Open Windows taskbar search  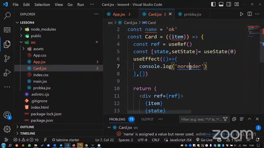(x=10, y=145)
